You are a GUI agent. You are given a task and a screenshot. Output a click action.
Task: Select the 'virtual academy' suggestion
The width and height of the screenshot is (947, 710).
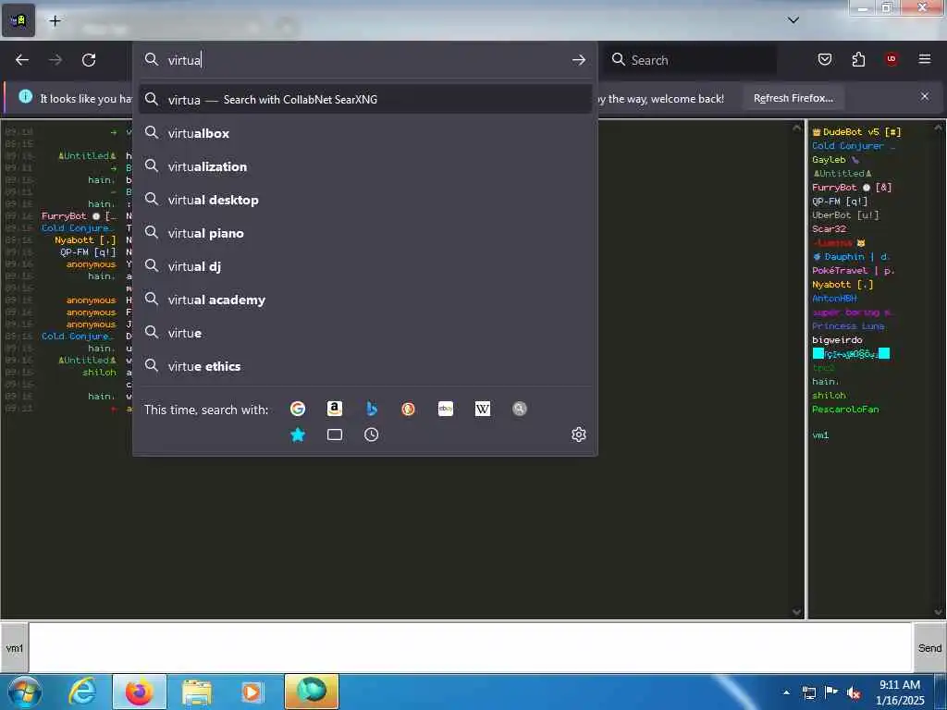point(365,299)
